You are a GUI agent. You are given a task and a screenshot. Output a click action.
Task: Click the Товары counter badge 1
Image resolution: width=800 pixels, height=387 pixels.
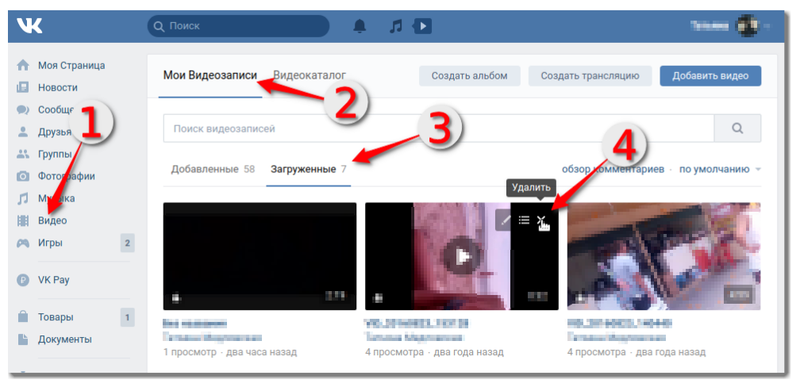coord(128,316)
